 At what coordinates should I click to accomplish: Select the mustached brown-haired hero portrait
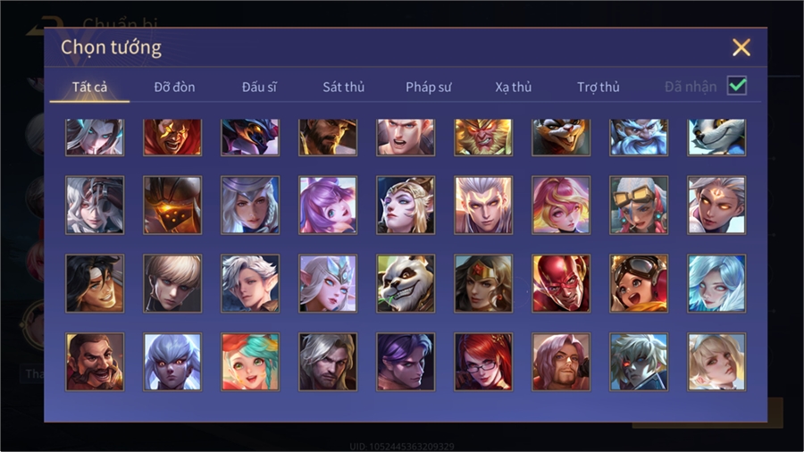95,362
